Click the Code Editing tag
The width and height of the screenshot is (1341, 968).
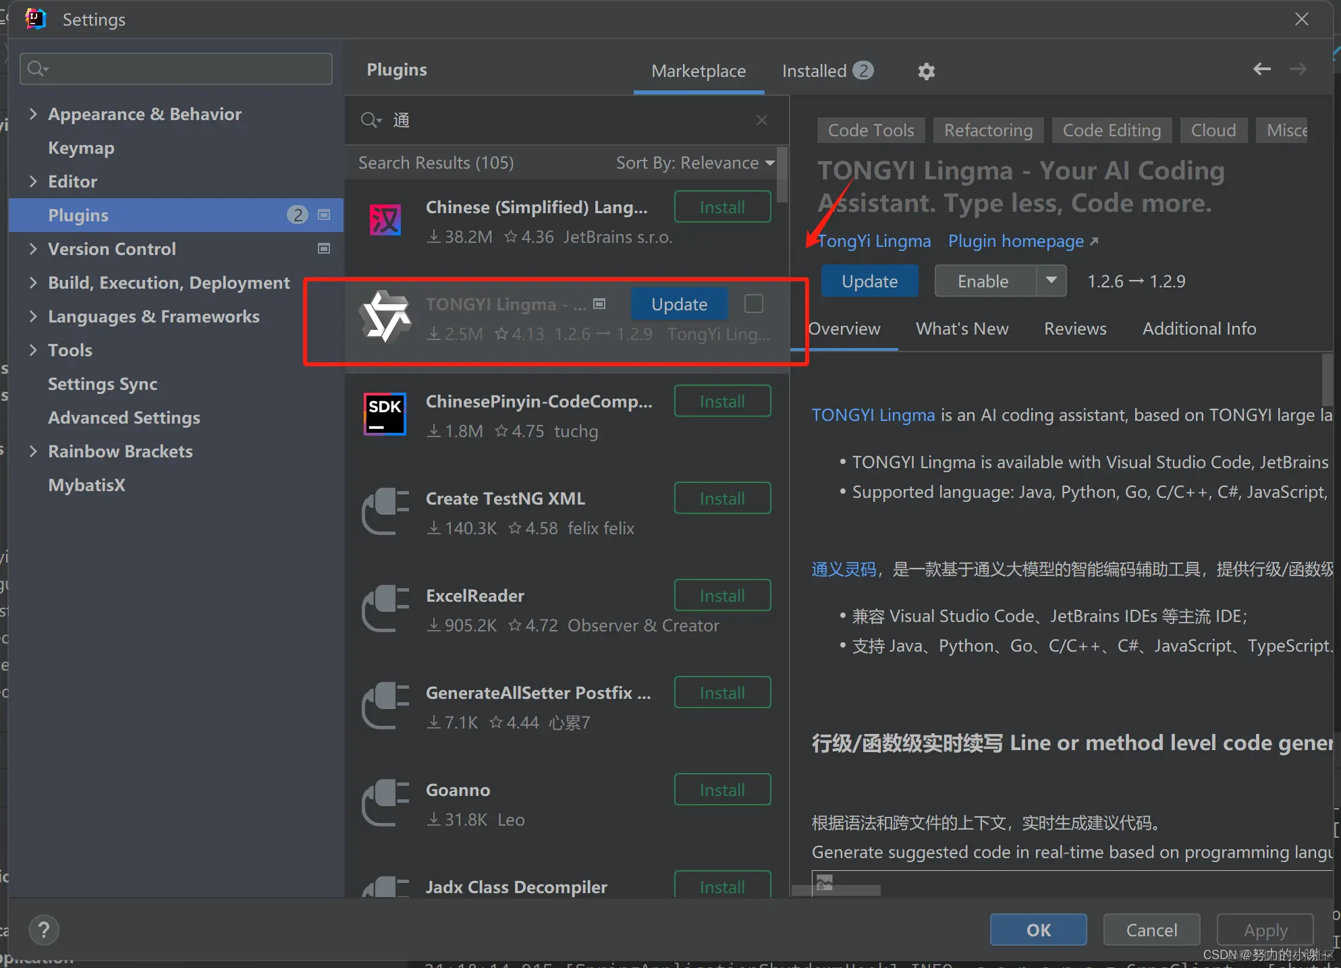(1112, 130)
